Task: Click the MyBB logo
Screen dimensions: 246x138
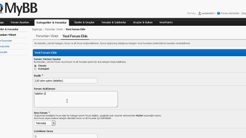Action: point(19,8)
